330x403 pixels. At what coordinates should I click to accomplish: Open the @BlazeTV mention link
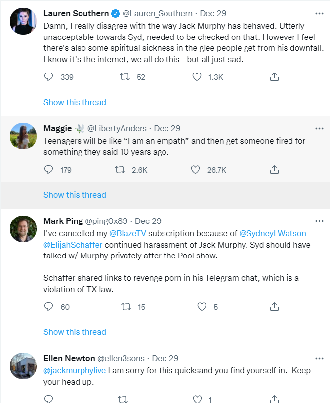127,233
